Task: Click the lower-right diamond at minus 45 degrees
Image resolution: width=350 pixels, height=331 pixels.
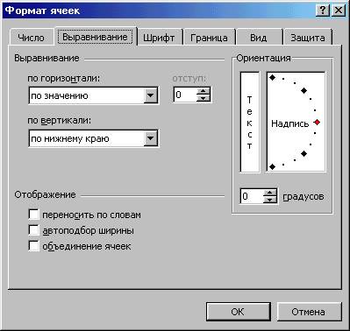Action: click(x=304, y=153)
